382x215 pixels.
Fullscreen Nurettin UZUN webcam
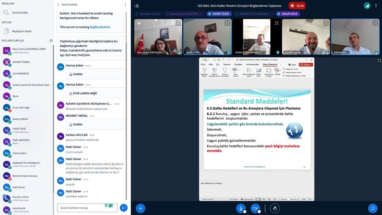[326, 23]
